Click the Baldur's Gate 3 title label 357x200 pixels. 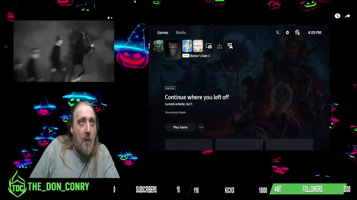point(200,56)
